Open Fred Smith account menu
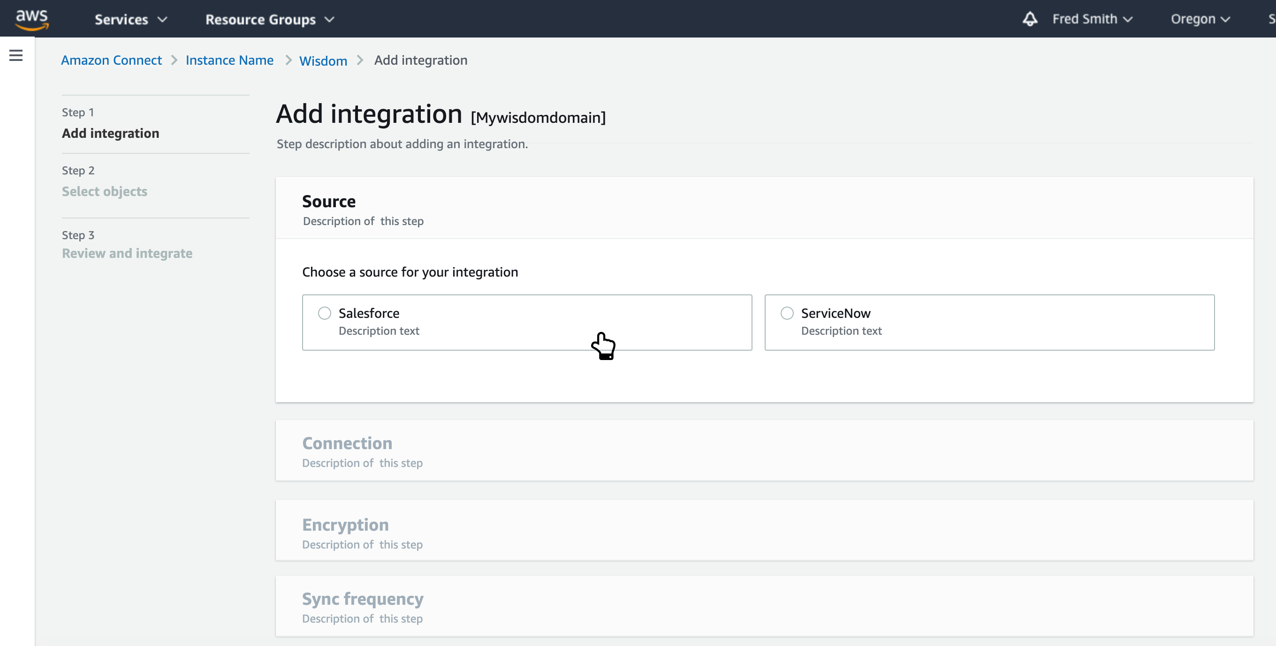Viewport: 1276px width, 646px height. click(x=1084, y=19)
